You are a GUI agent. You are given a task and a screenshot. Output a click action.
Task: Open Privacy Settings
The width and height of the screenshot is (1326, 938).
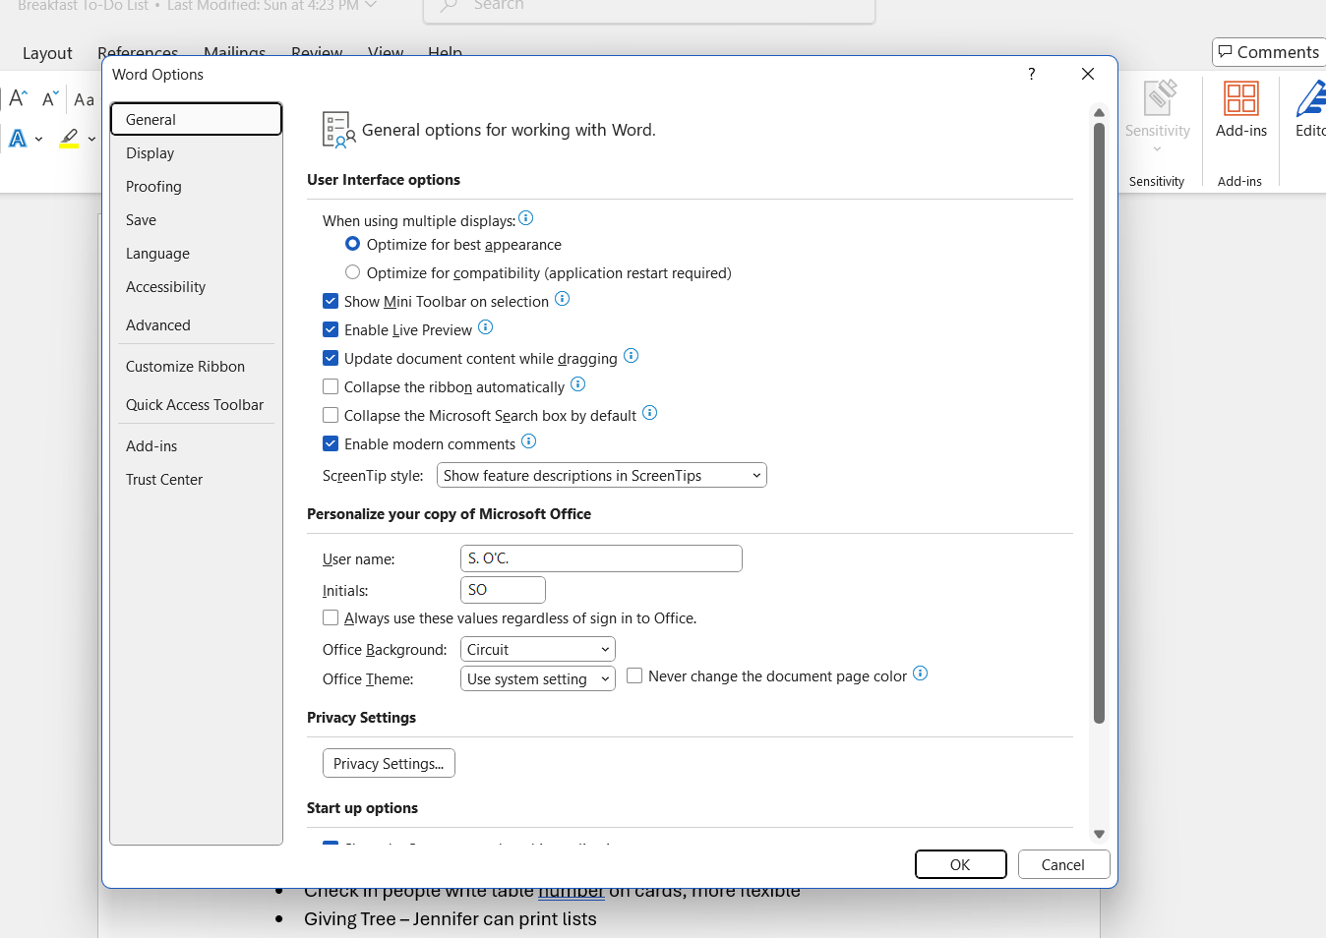(389, 763)
